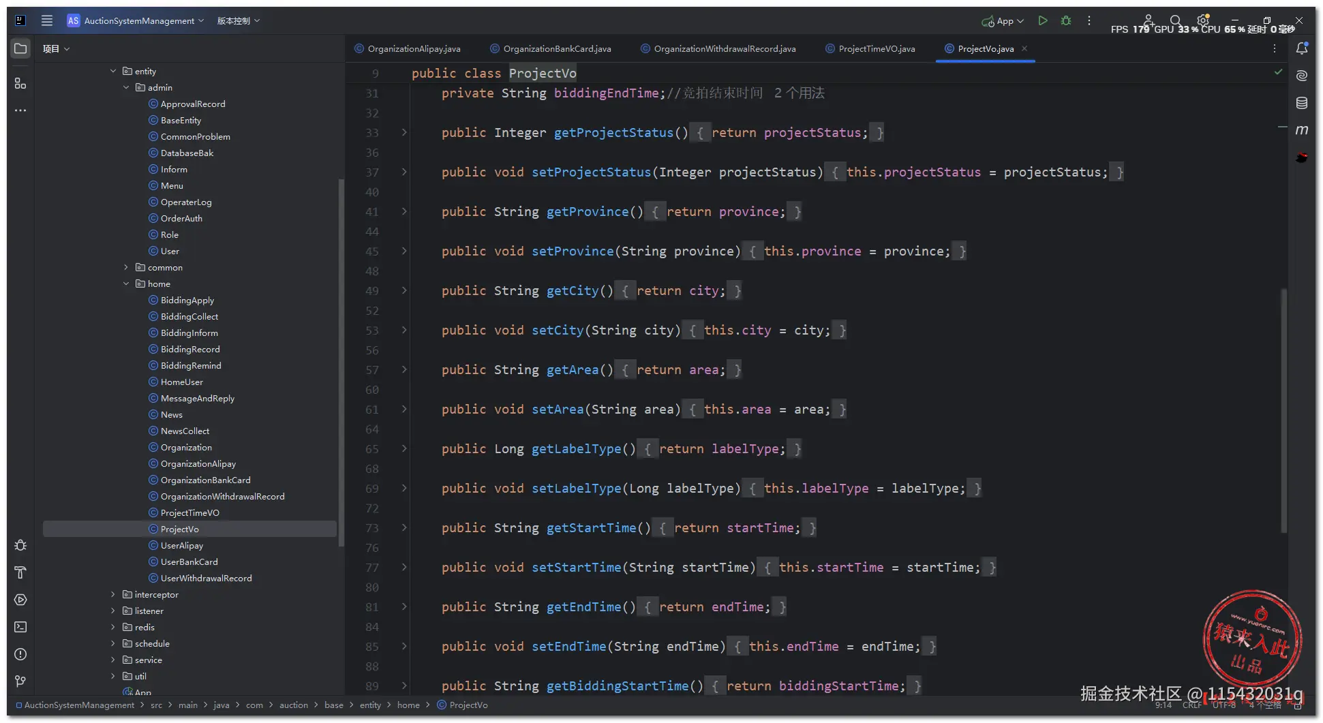The image size is (1323, 723).
Task: Open the App run configuration dropdown
Action: 1003,21
